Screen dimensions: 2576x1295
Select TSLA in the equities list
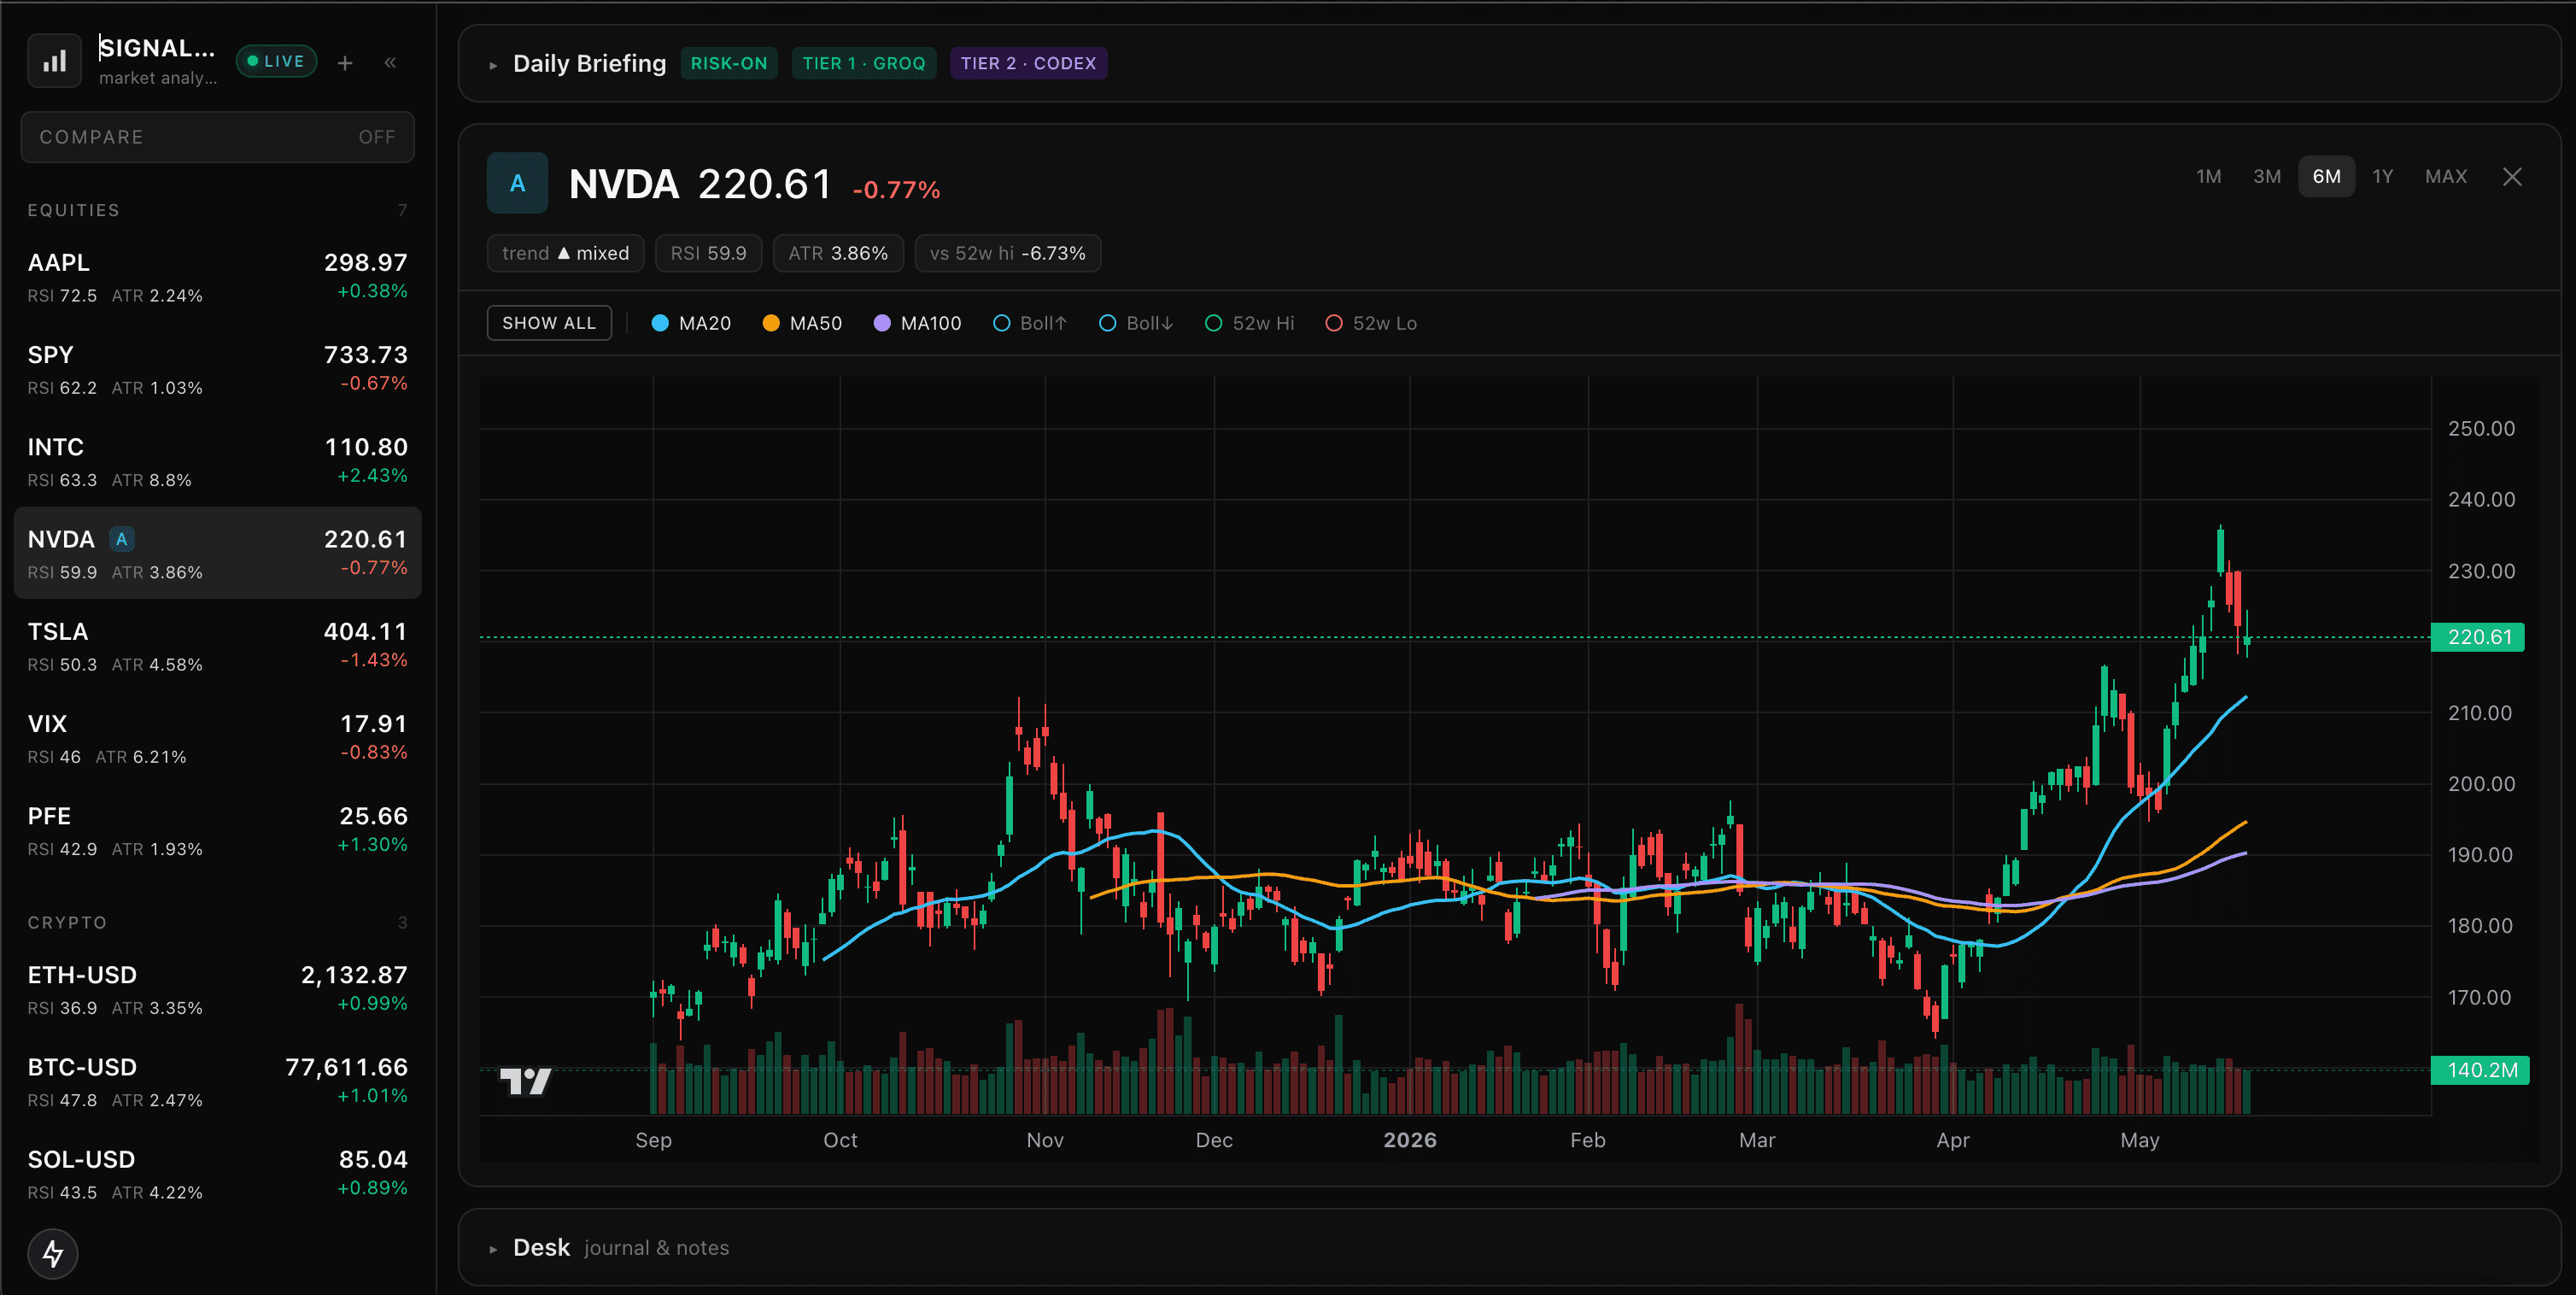point(217,645)
